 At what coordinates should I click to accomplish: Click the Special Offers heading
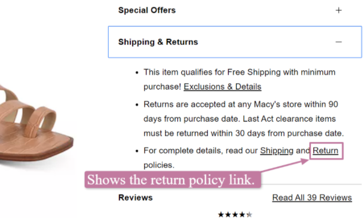pos(147,10)
